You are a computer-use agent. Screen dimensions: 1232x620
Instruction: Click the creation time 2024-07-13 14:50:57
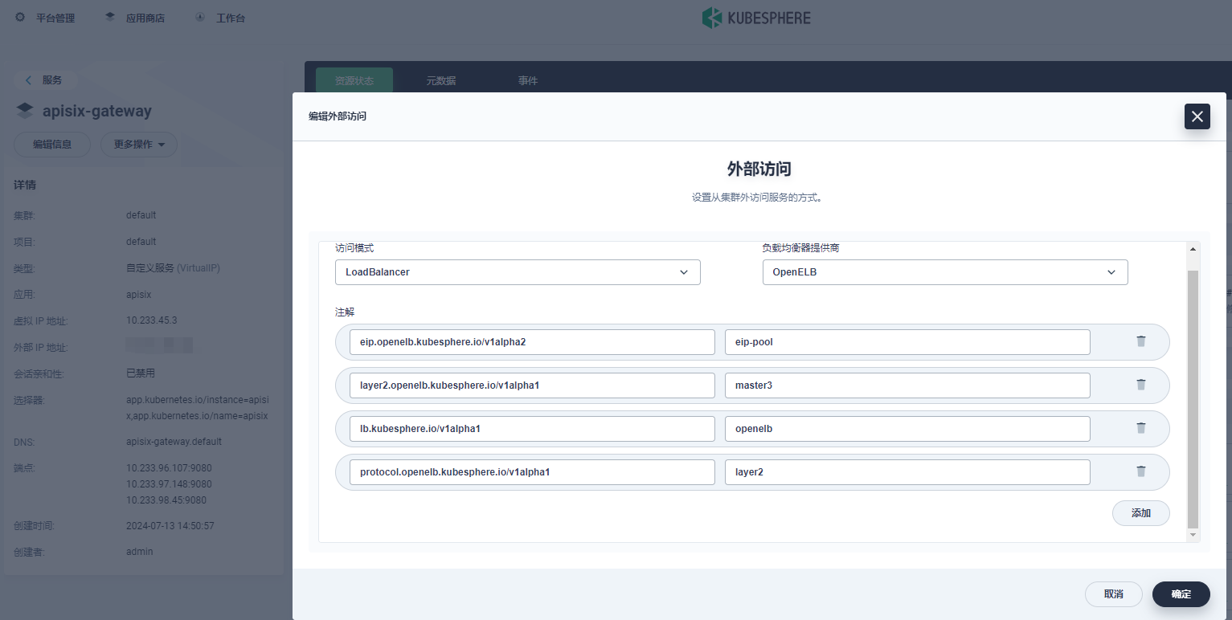(x=170, y=526)
